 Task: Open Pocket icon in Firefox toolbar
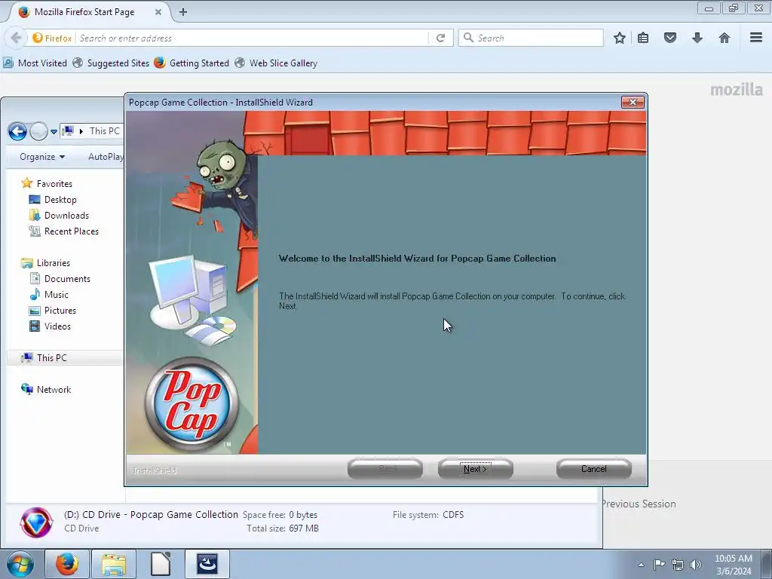point(670,38)
